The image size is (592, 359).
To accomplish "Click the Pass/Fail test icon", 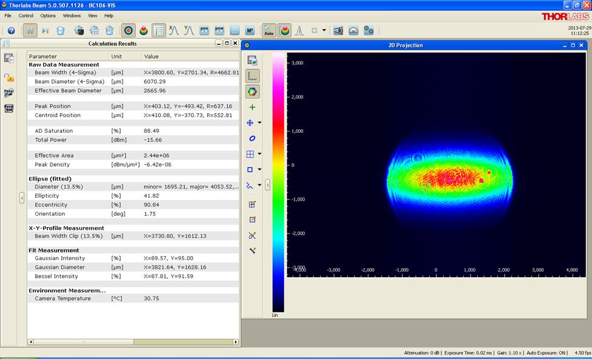I will [9, 93].
